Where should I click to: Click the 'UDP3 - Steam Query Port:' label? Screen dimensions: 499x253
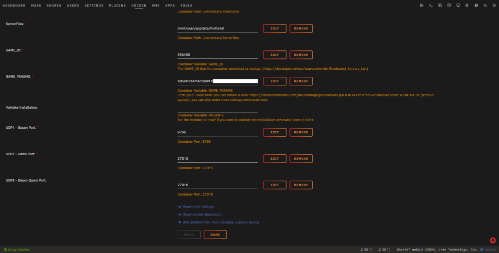point(26,181)
